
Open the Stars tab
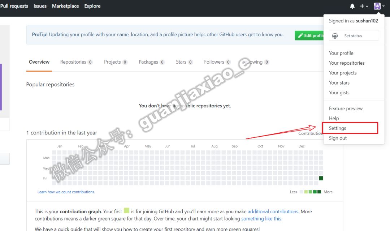(184, 62)
